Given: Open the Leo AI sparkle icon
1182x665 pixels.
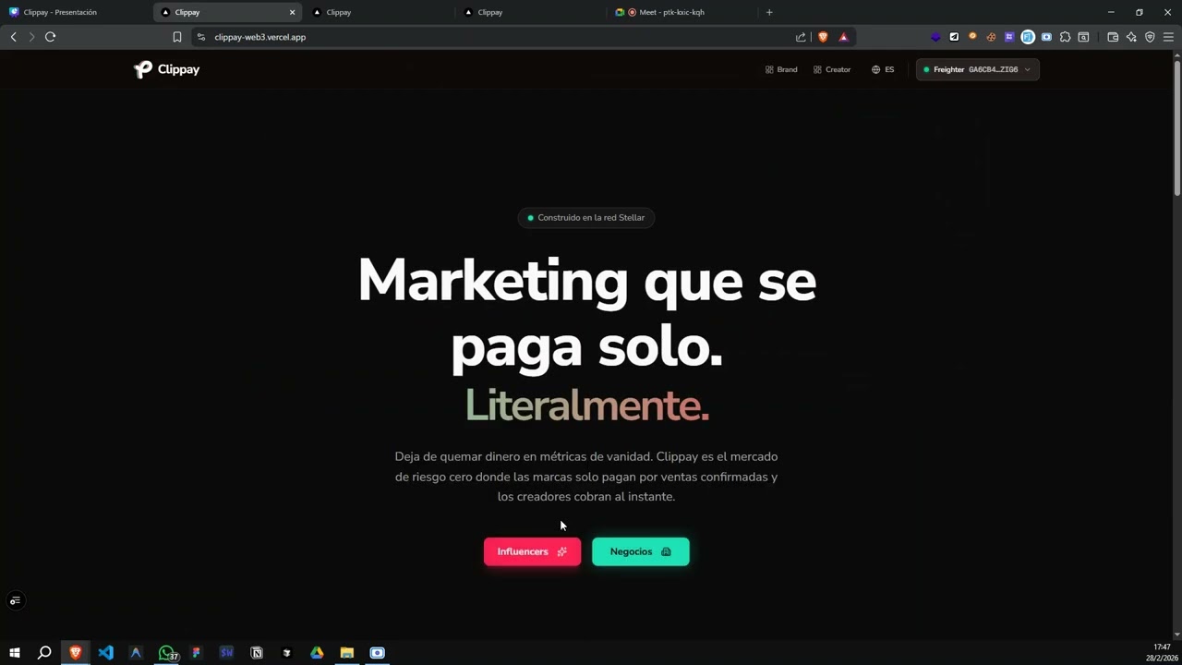Looking at the screenshot, I should pyautogui.click(x=1131, y=37).
